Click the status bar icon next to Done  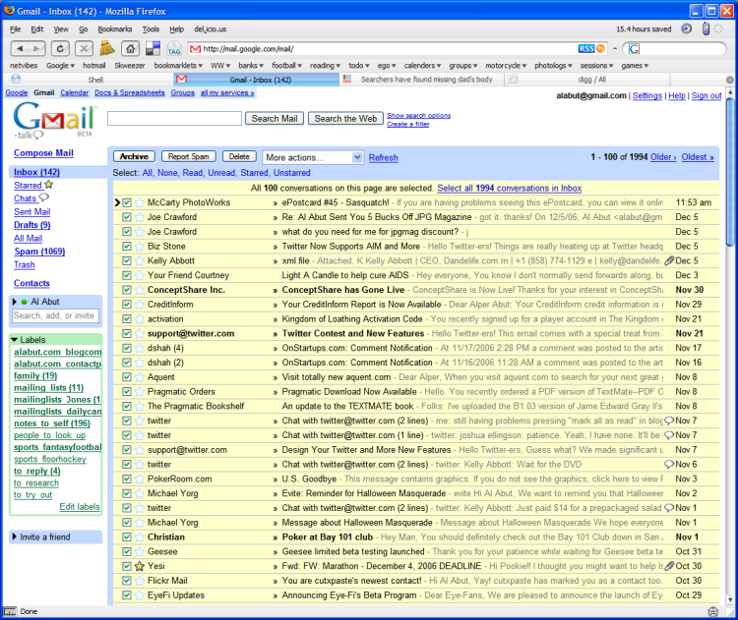[x=9, y=611]
